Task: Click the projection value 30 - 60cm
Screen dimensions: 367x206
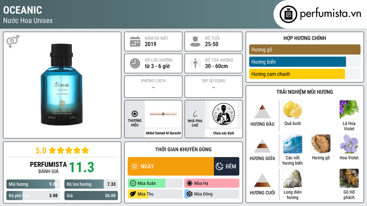Action: 216,66
